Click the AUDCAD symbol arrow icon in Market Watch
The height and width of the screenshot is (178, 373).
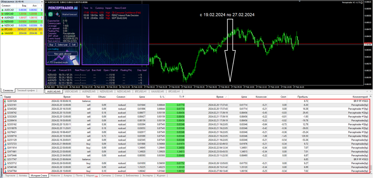[x=2, y=10]
